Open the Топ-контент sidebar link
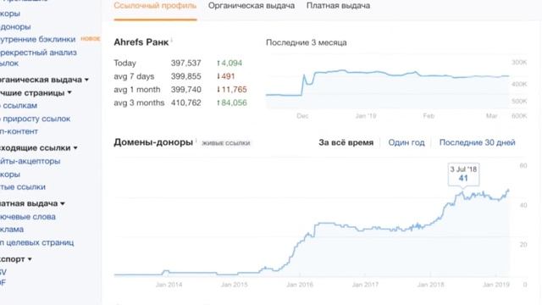Screen dimensions: 542x305 pos(19,131)
